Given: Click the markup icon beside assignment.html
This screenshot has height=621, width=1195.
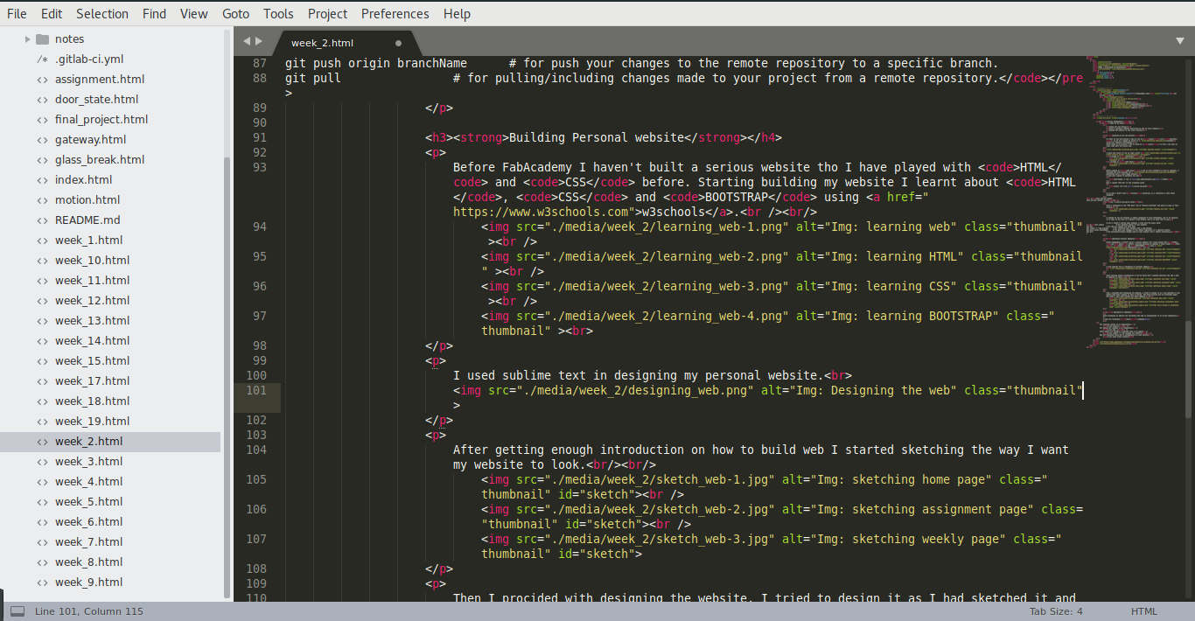Looking at the screenshot, I should coord(43,79).
